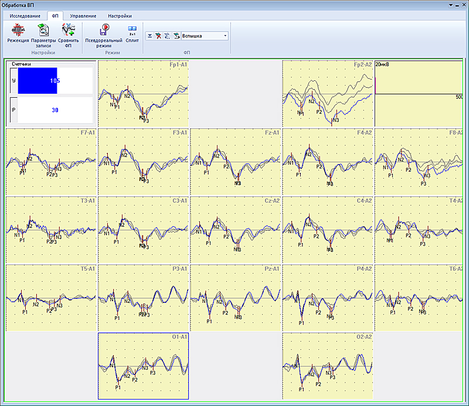Click Сравнить ФП icon
This screenshot has width=469, height=406.
coord(68,36)
